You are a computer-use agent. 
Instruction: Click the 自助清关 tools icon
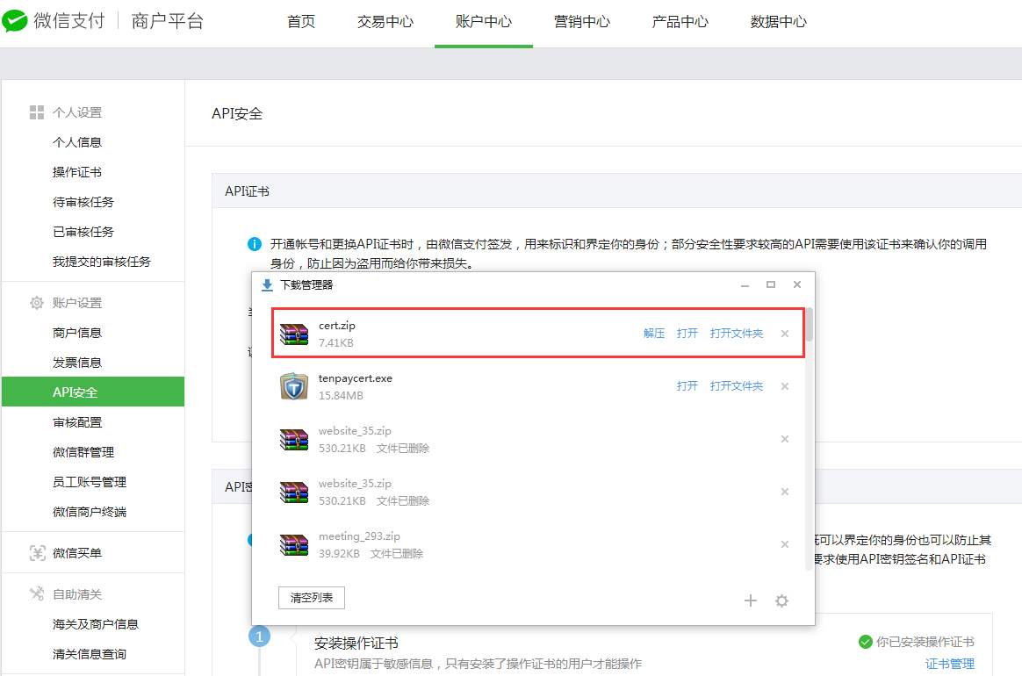(x=37, y=593)
